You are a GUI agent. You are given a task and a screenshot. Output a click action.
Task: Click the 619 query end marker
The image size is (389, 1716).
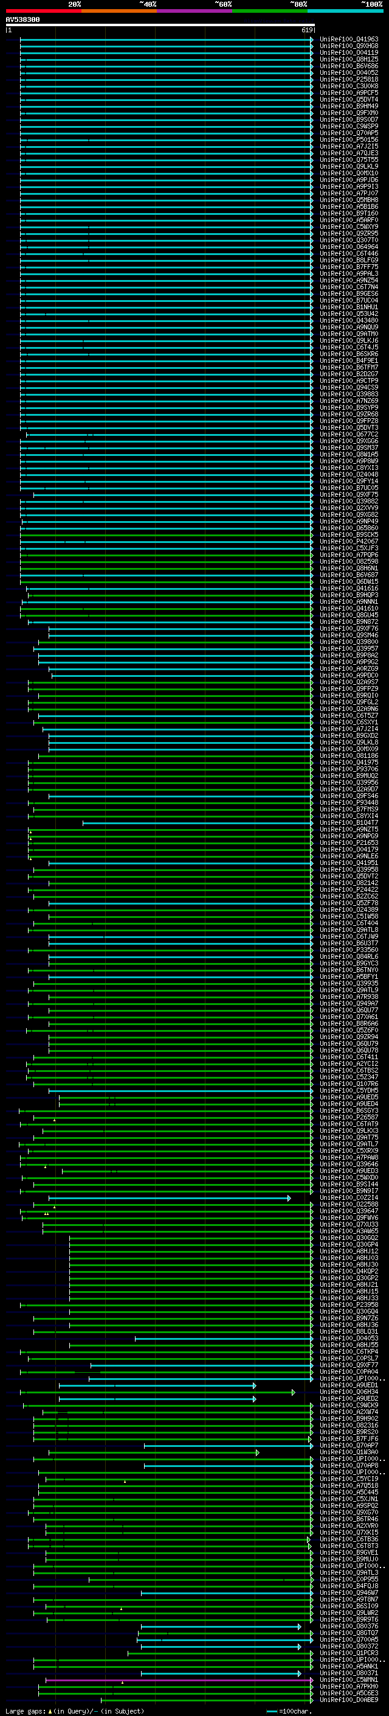306,30
